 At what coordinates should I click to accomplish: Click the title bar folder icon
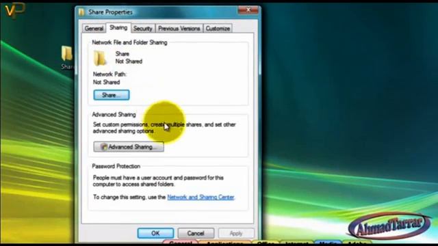point(81,12)
